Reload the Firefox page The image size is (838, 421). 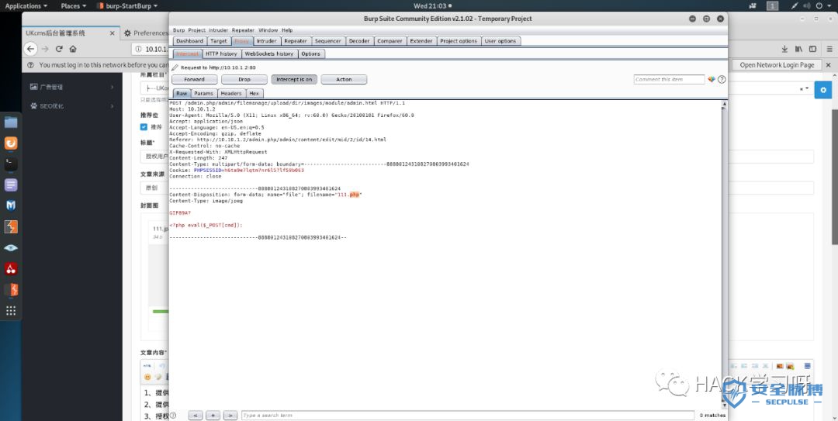(59, 49)
